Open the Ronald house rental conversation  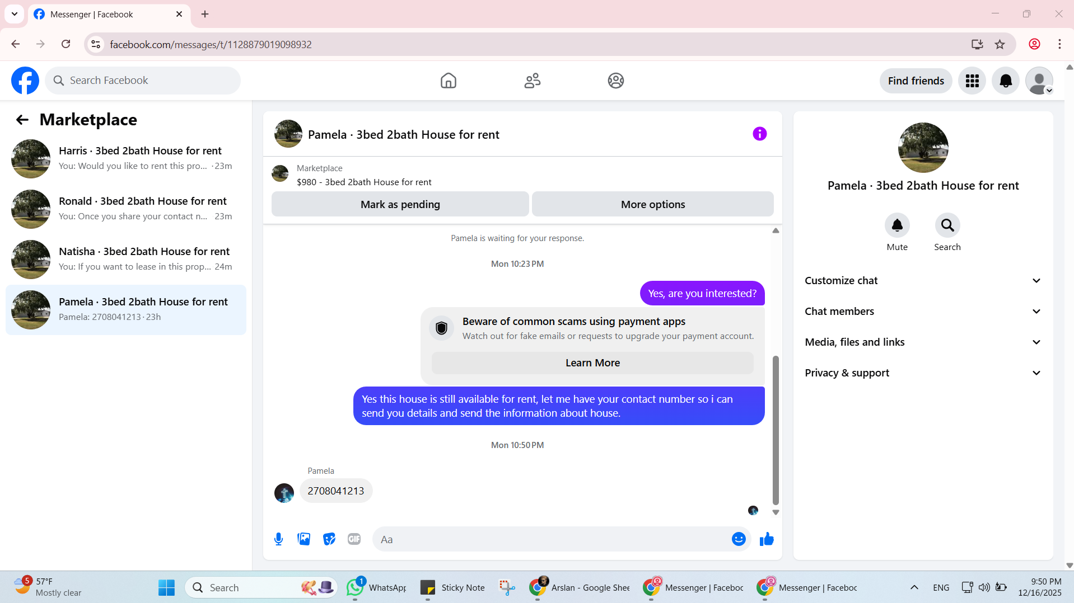[x=126, y=209]
